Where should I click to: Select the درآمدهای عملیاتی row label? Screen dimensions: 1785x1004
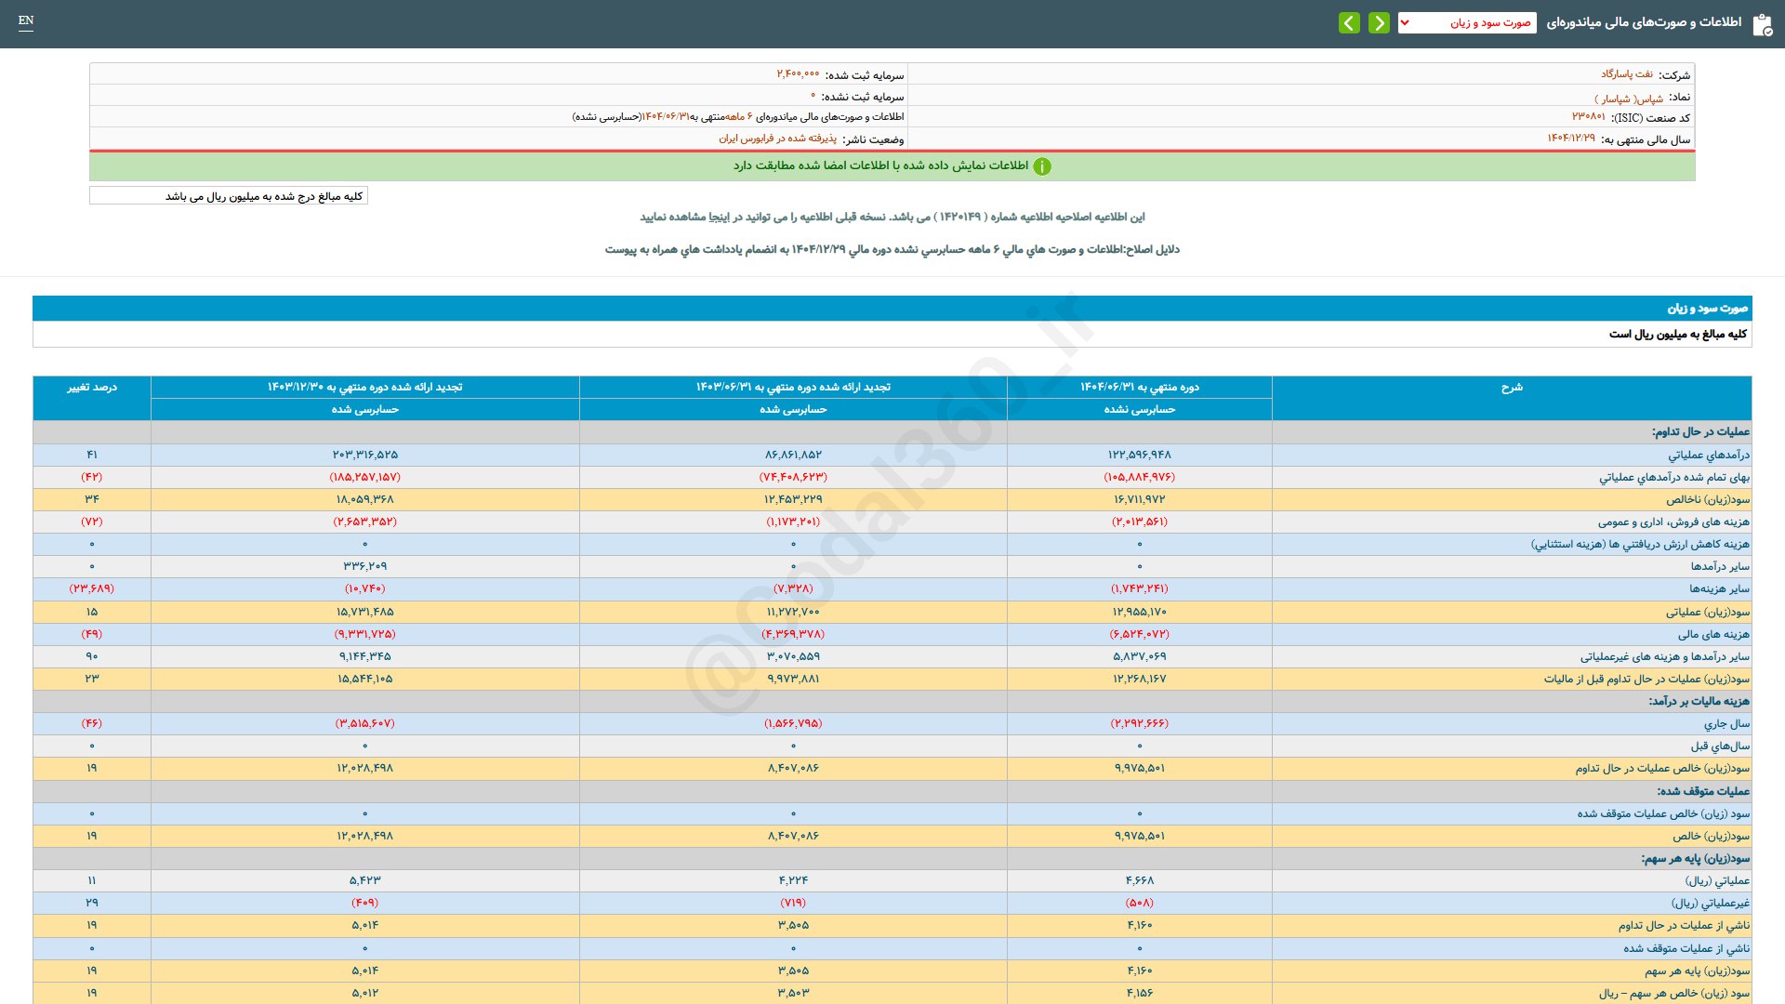pyautogui.click(x=1708, y=455)
